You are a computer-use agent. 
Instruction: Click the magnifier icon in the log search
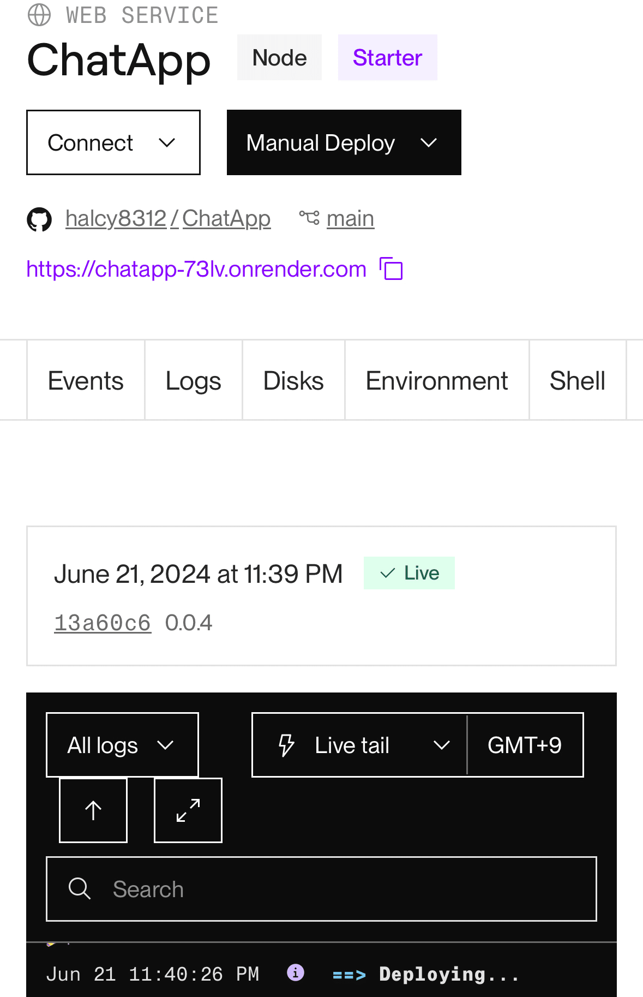80,888
